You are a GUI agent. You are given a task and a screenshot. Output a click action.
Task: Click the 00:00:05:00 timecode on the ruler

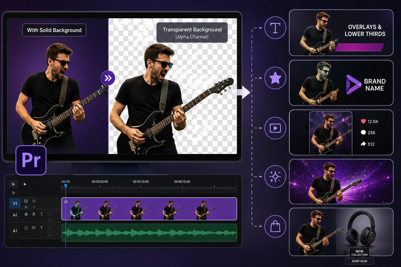click(100, 182)
